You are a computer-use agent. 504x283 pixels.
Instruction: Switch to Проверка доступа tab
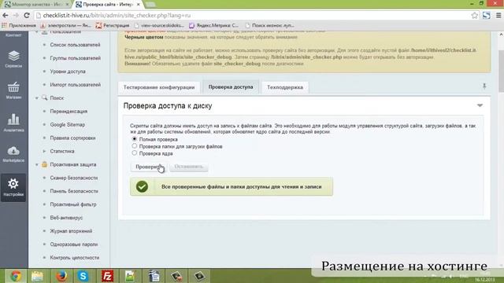click(x=231, y=87)
